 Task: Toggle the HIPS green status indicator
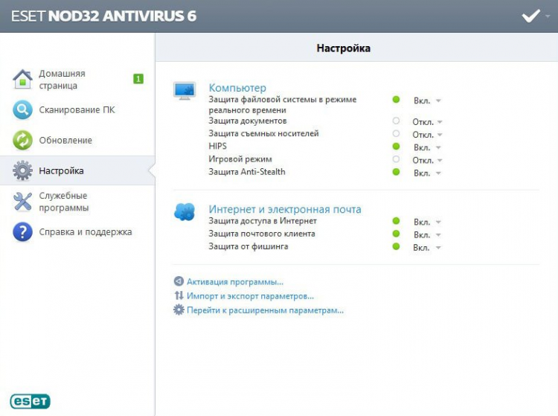[x=396, y=147]
